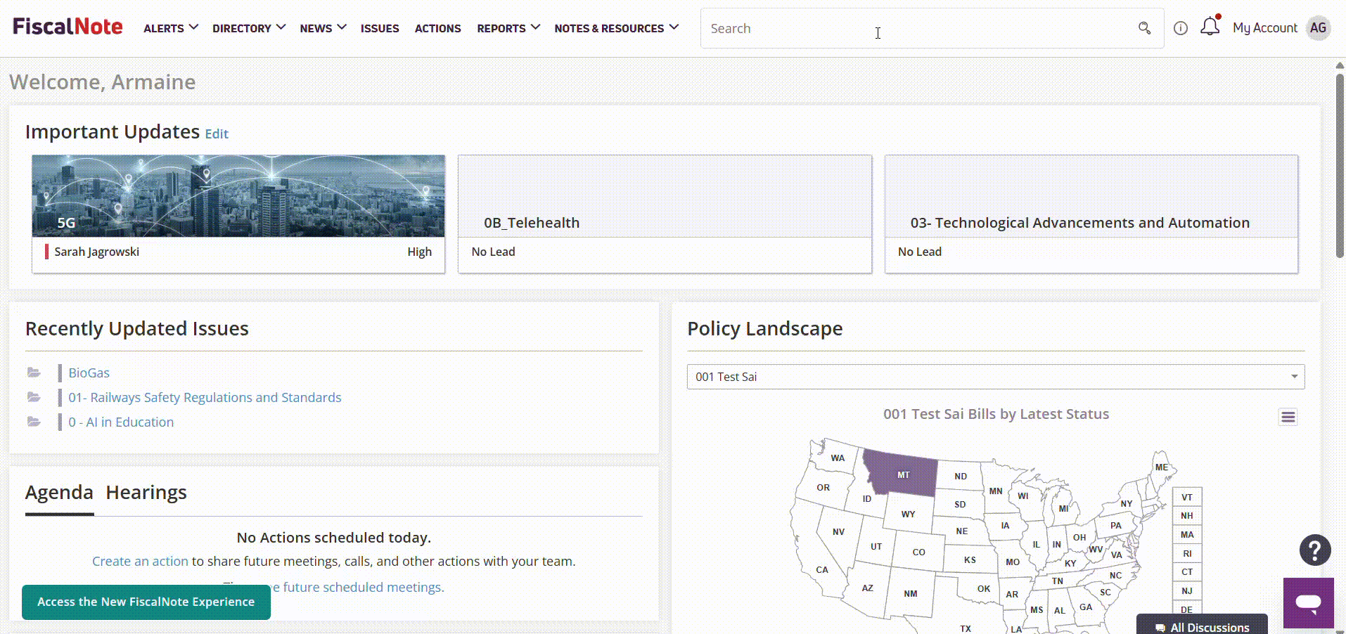Open All Discussions panel
The height and width of the screenshot is (634, 1346).
pyautogui.click(x=1202, y=626)
